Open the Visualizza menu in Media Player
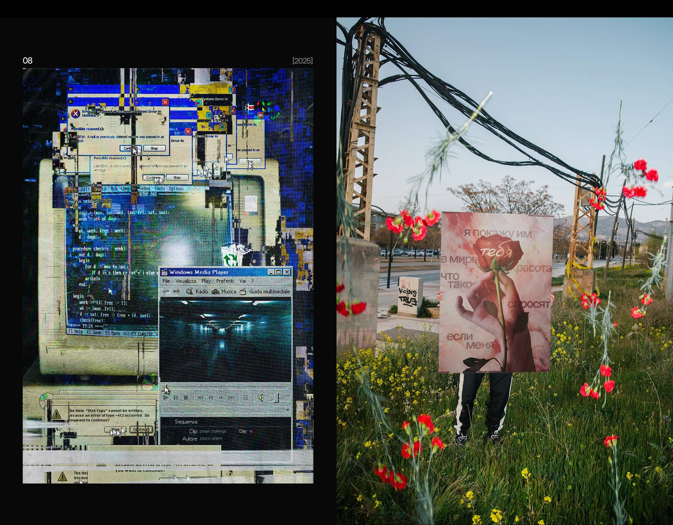 tap(186, 281)
